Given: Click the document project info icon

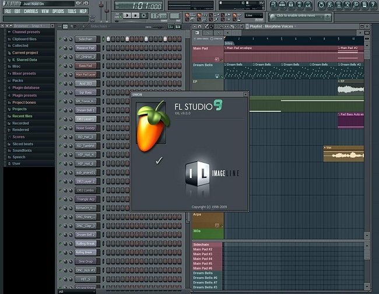Looking at the screenshot, I should [364, 5].
